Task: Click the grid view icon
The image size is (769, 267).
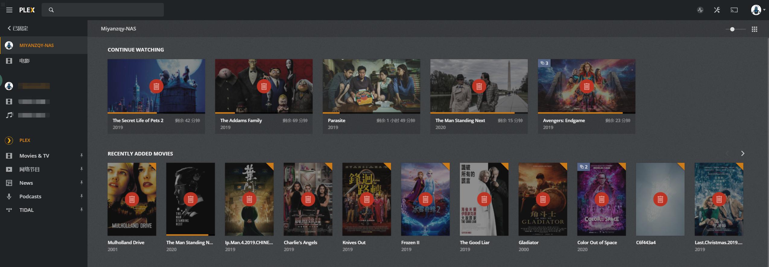Action: pos(755,29)
